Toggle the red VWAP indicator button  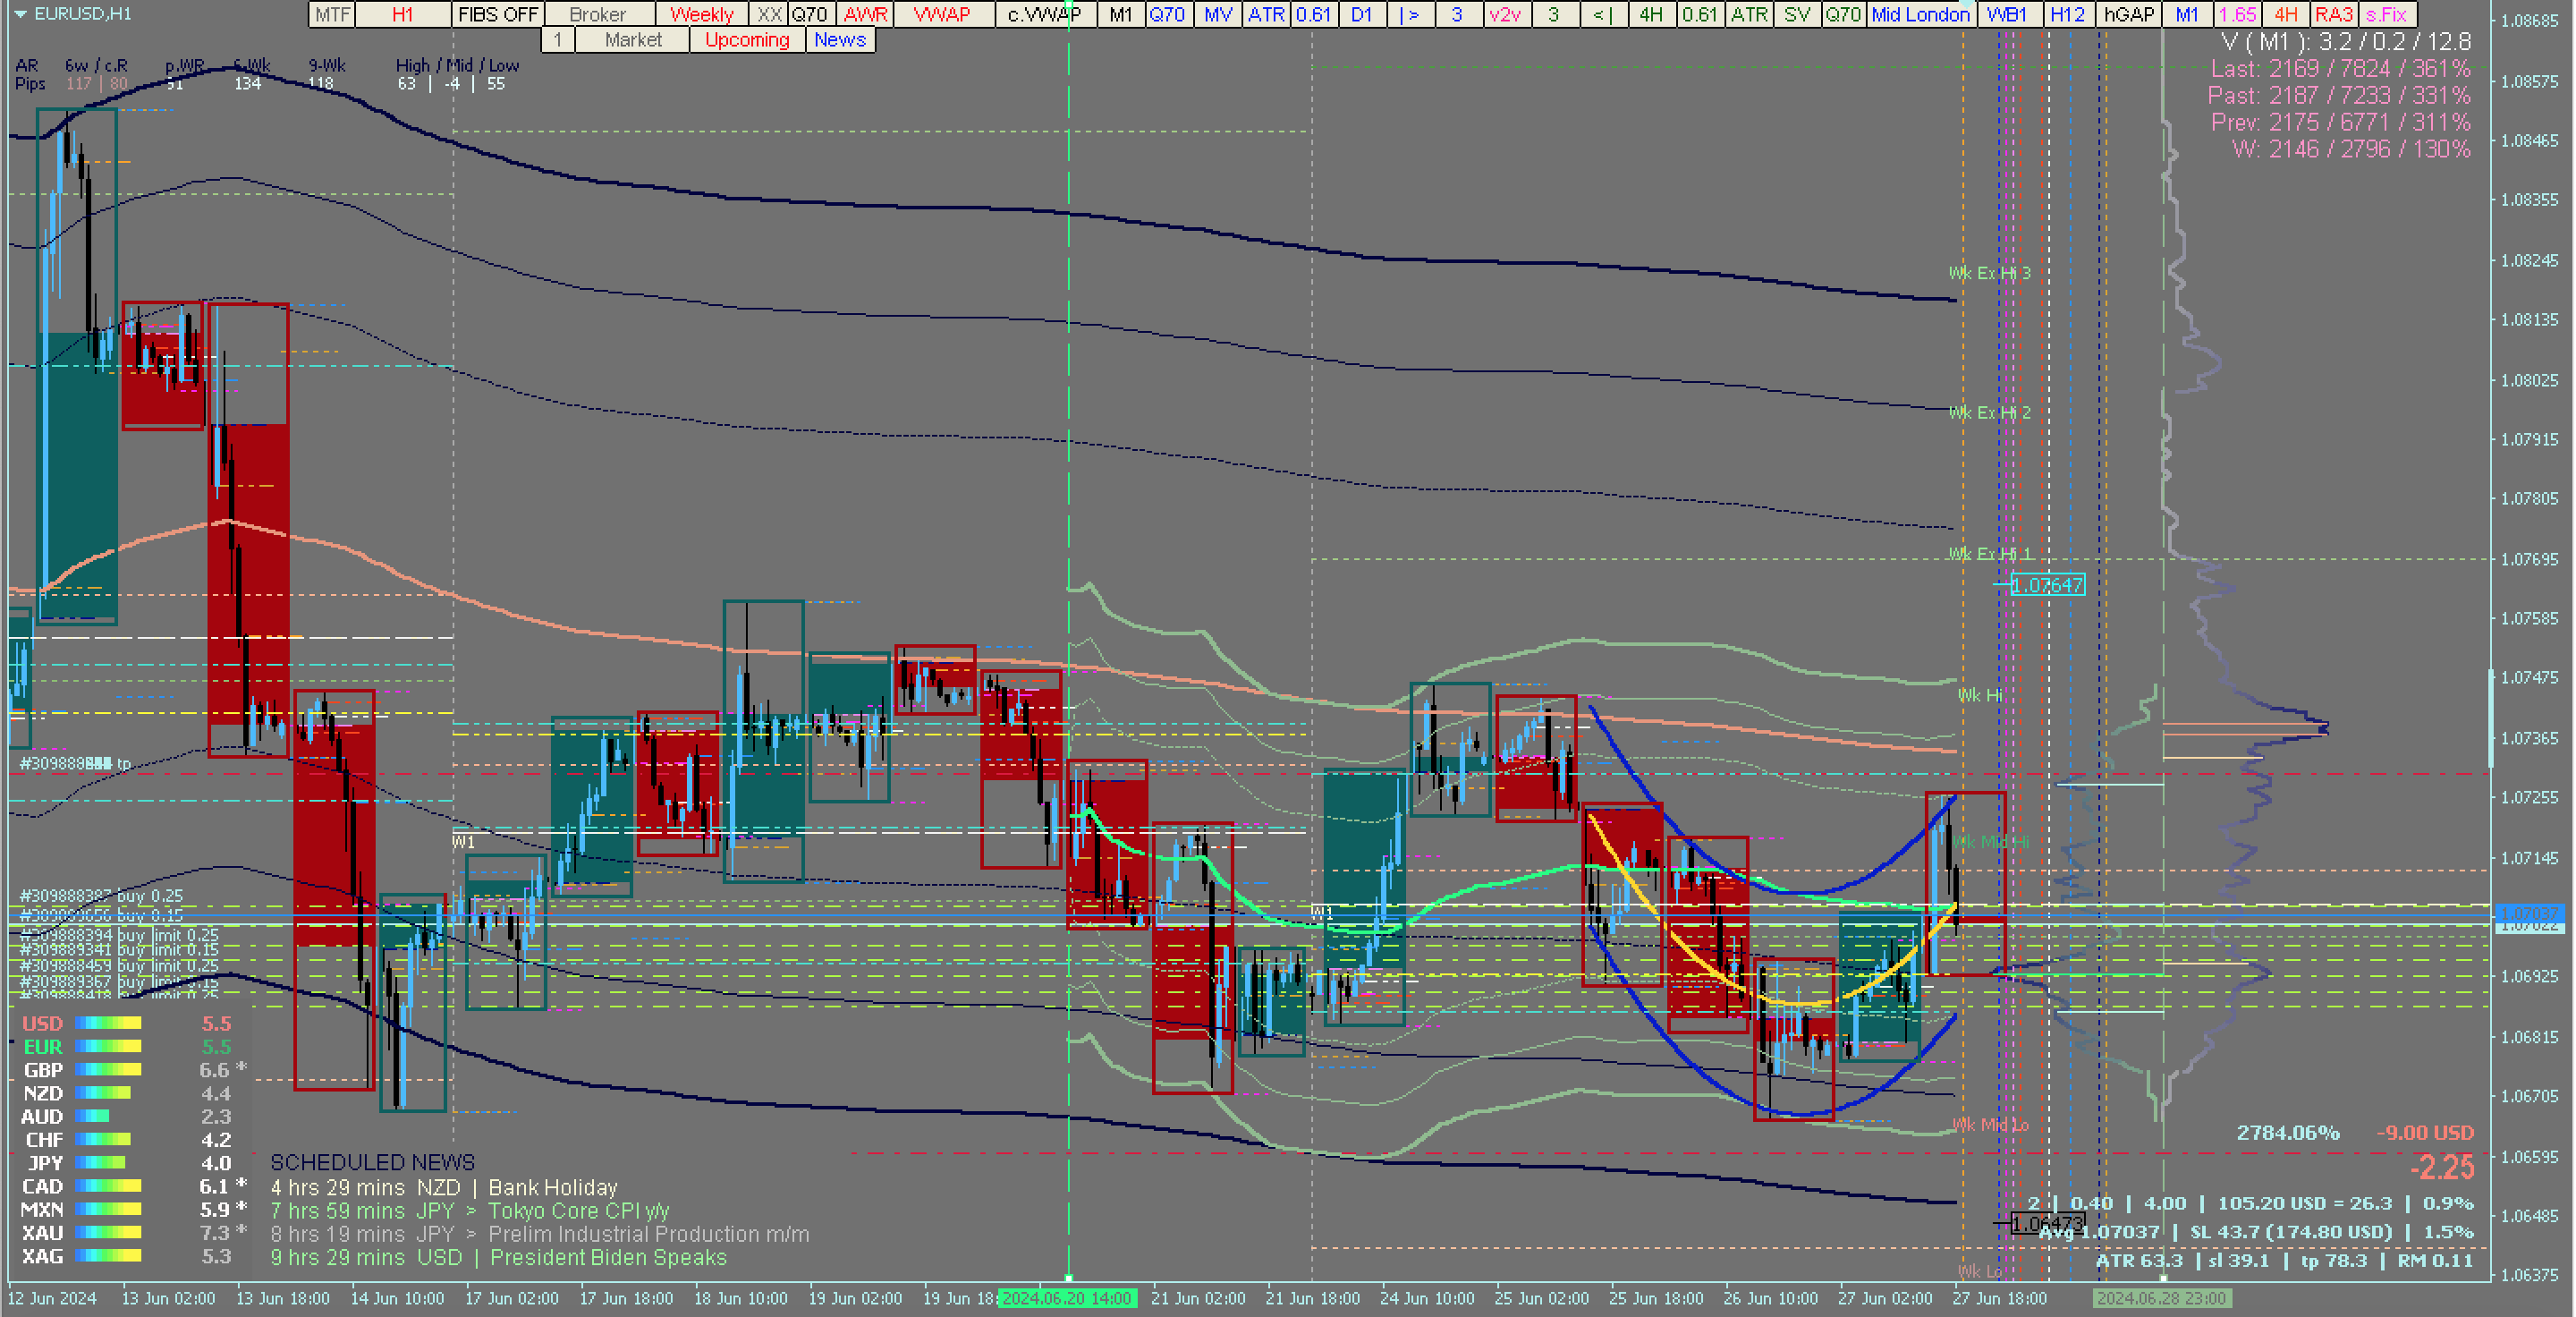coord(941,14)
